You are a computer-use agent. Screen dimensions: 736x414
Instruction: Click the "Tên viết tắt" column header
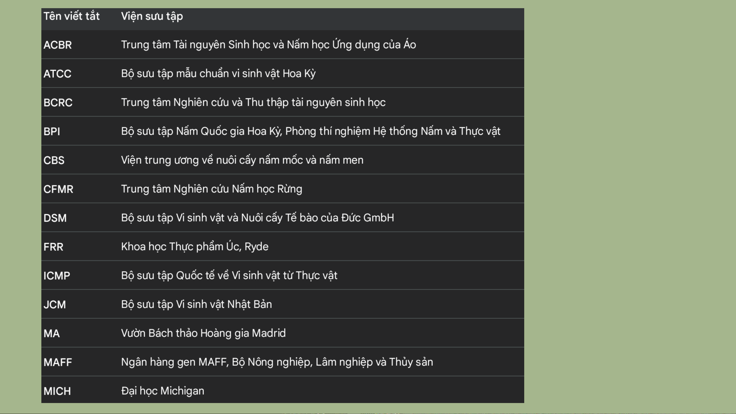click(x=72, y=16)
